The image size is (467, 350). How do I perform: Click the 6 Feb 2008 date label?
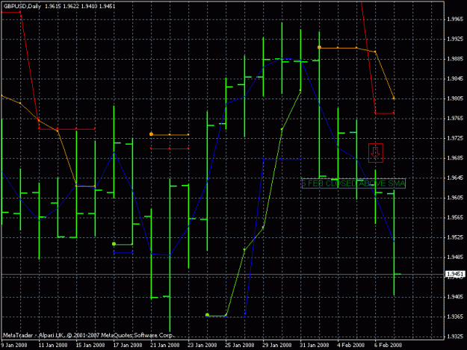point(388,345)
